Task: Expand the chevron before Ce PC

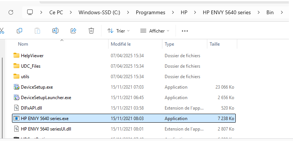Action: (41, 12)
